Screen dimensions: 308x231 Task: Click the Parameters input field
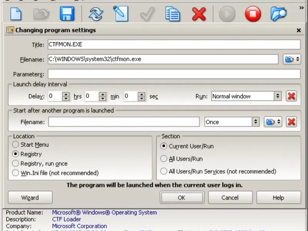coord(174,74)
